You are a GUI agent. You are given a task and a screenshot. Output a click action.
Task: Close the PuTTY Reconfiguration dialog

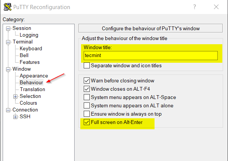[216, 7]
